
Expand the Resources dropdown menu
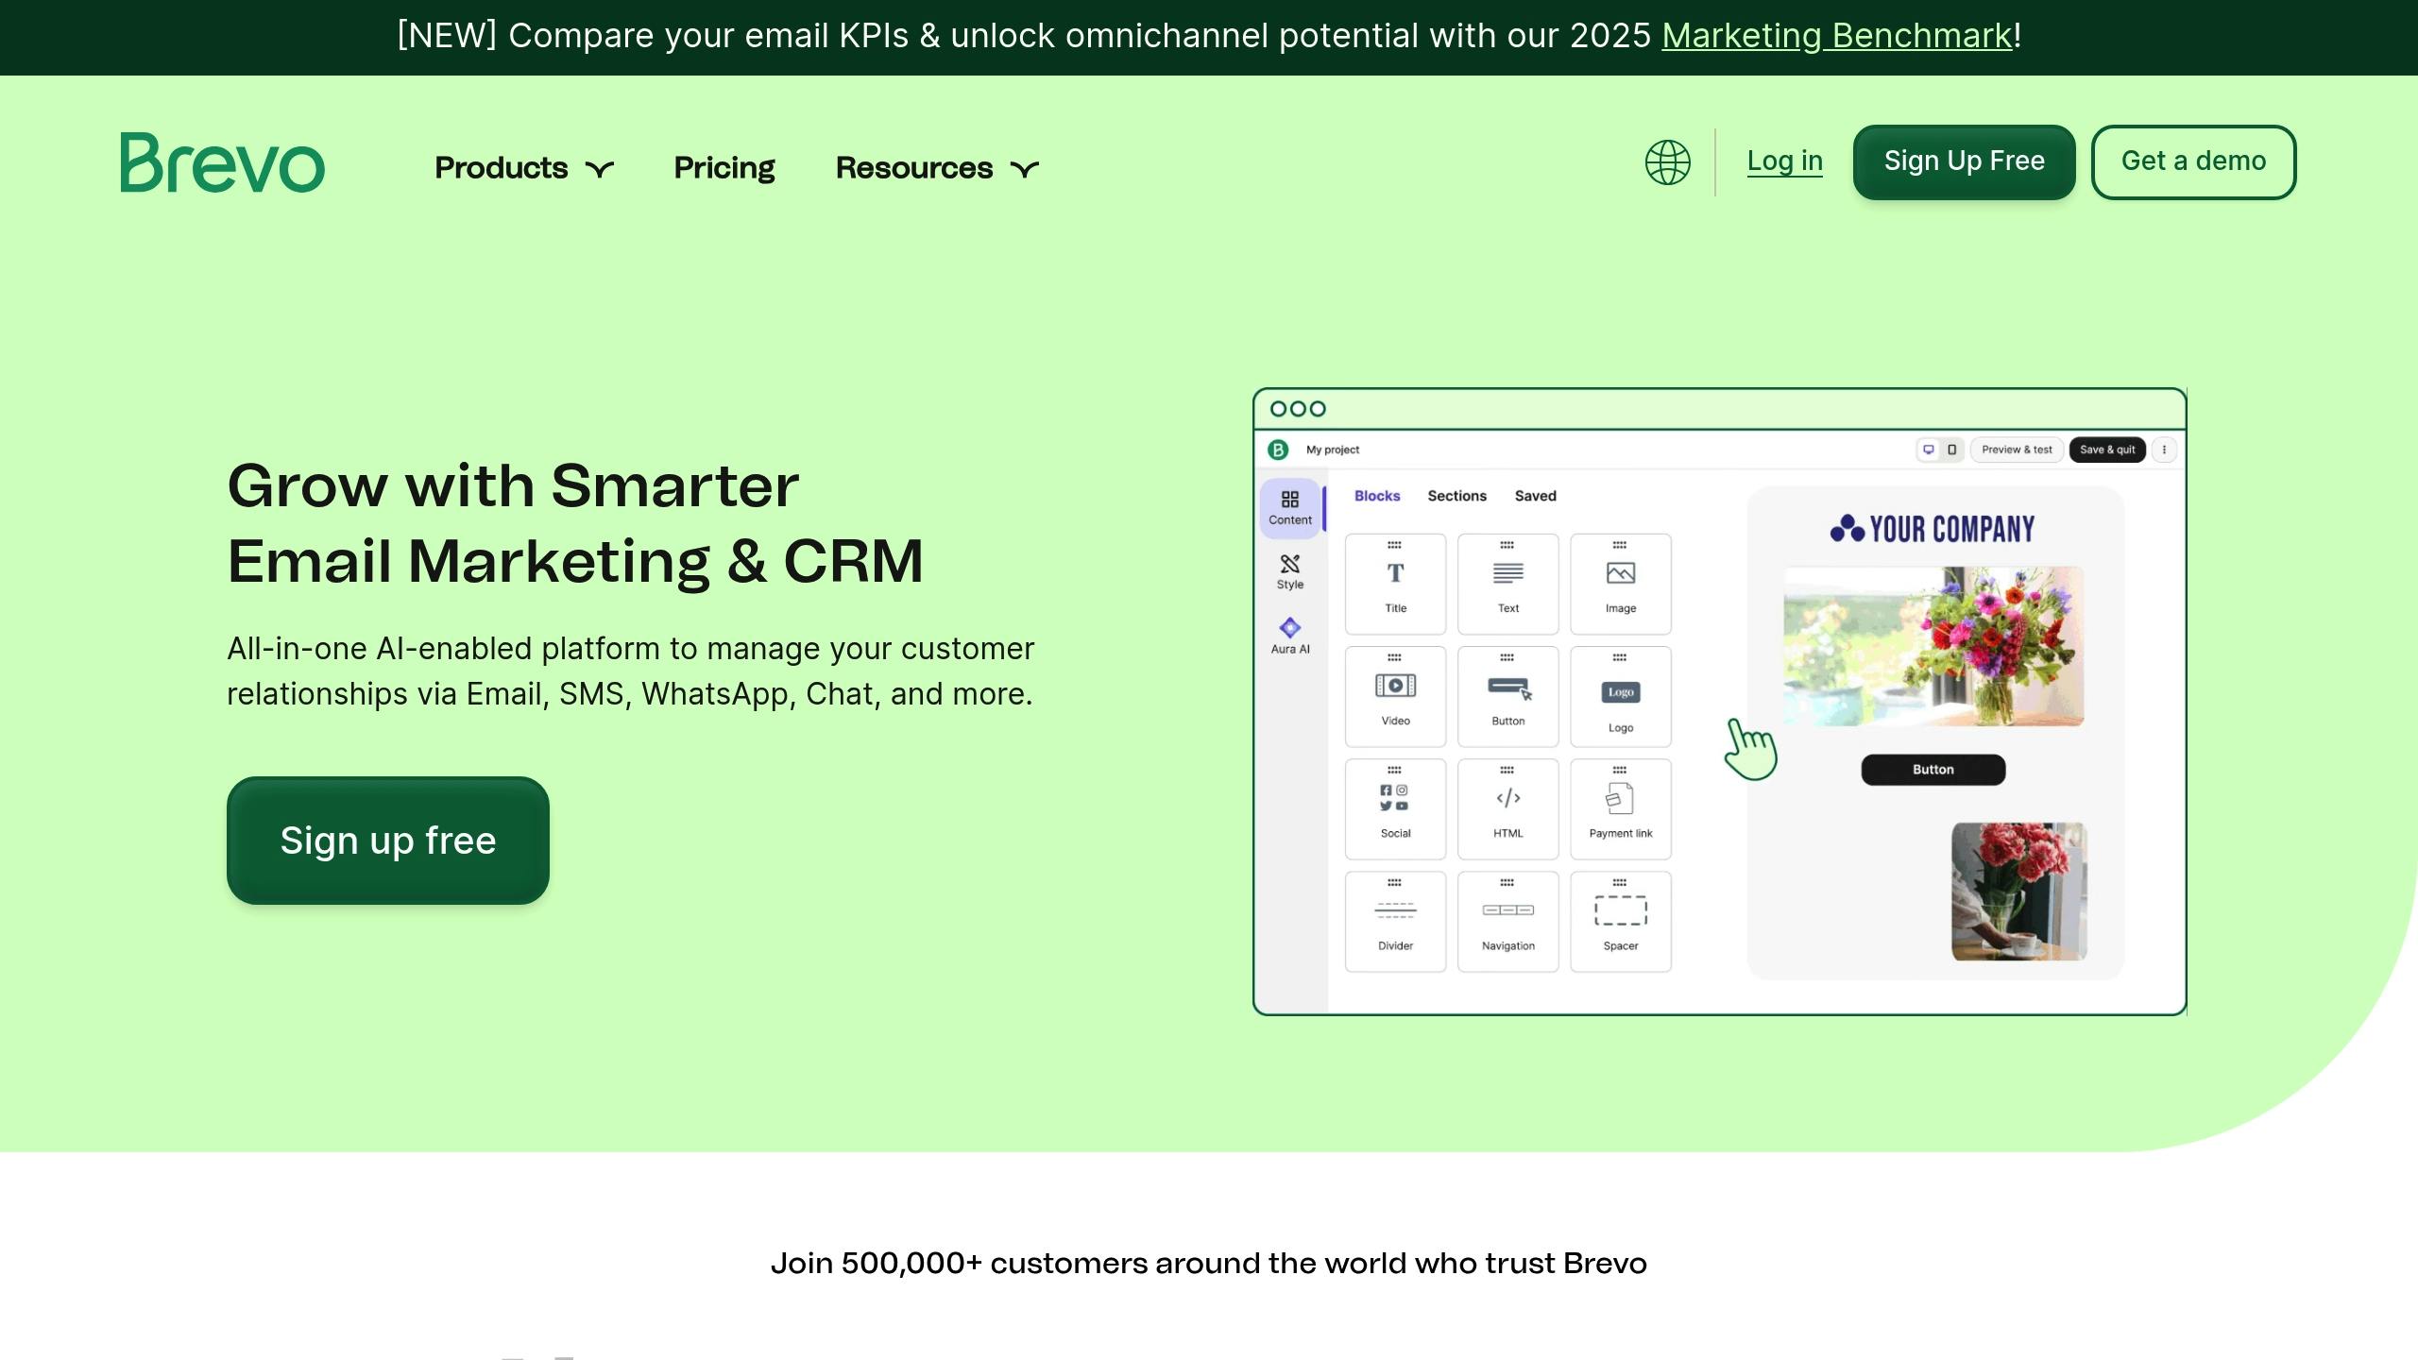click(x=937, y=168)
